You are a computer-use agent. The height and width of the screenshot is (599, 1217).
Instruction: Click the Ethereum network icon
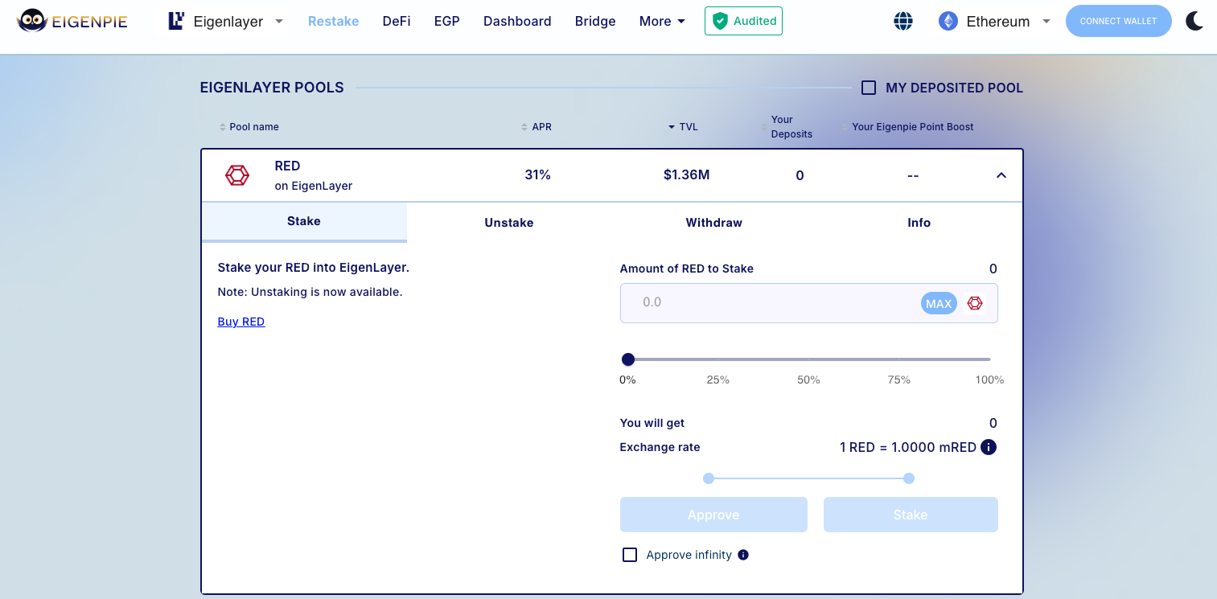pyautogui.click(x=948, y=22)
